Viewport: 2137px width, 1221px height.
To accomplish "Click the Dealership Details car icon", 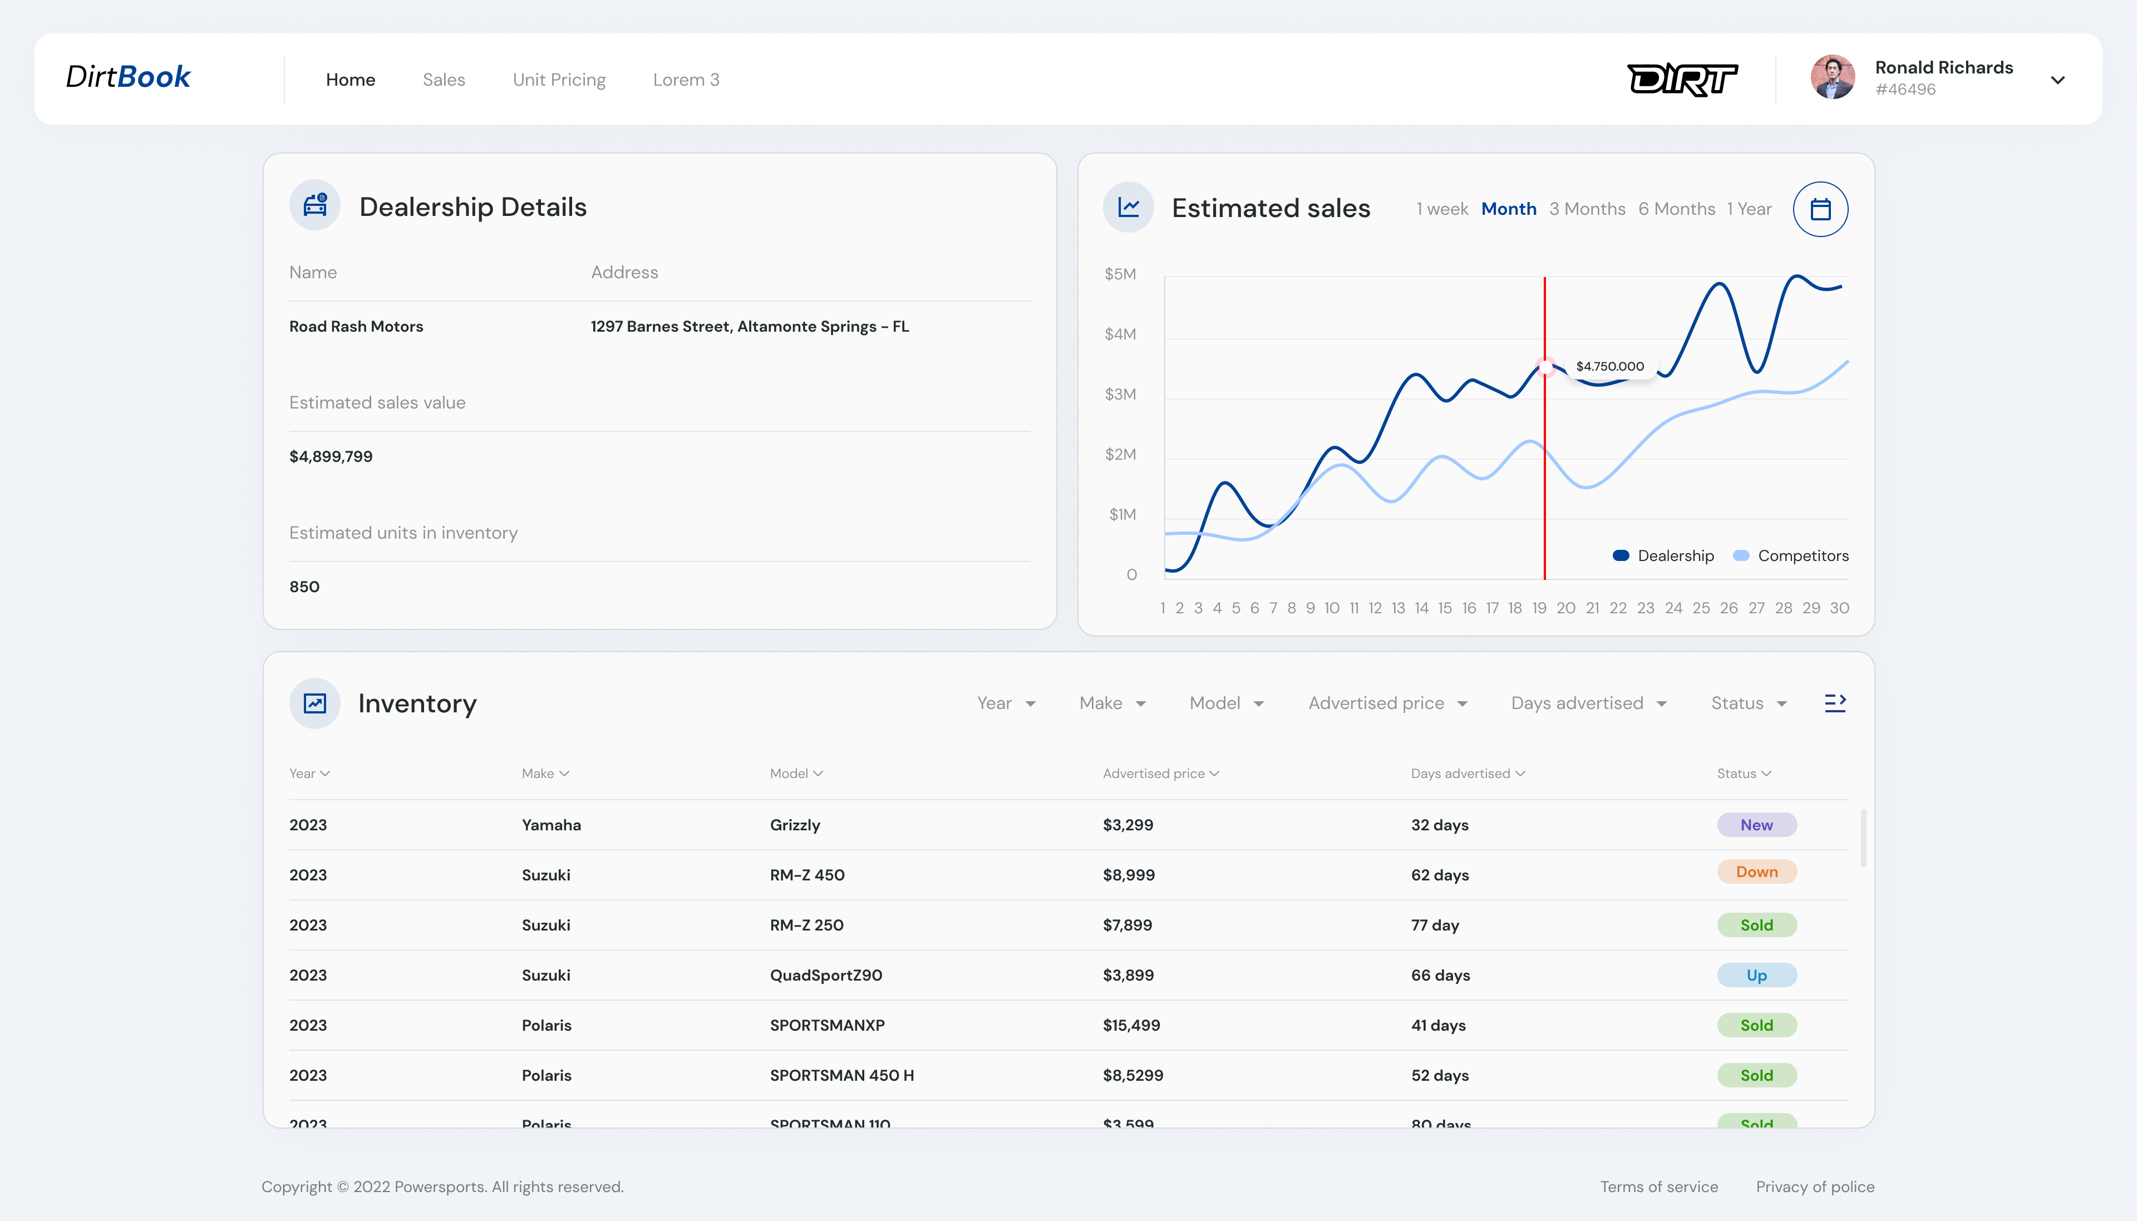I will click(314, 205).
